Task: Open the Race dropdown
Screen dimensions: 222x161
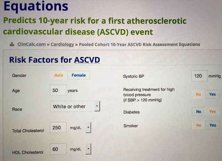Action: click(x=75, y=106)
